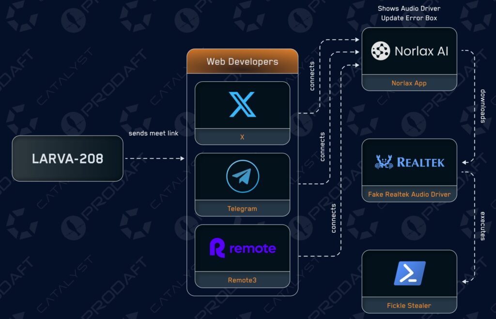Click the 'downloads' vertical label

tap(483, 106)
